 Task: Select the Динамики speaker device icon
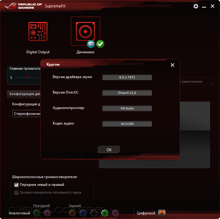[85, 31]
